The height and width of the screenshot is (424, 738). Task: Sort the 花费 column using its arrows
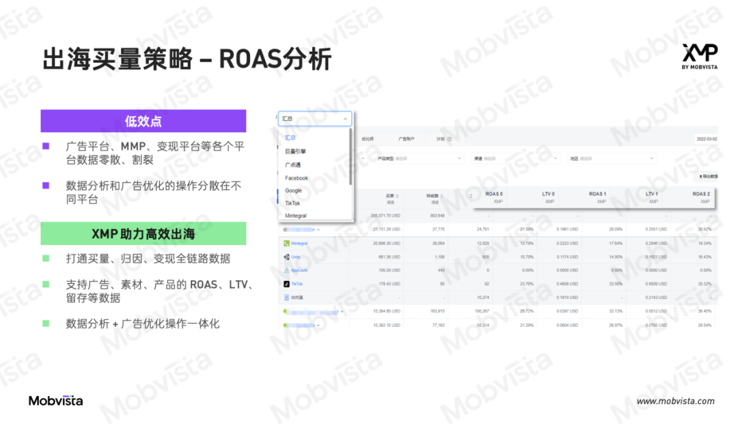(x=397, y=196)
